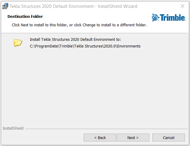Screen dimensions: 190x146
Task: Select the Destination Folder heading
Action: [x=25, y=16]
